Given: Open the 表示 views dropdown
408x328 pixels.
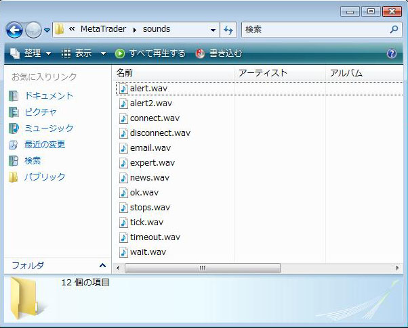Looking at the screenshot, I should tap(83, 53).
